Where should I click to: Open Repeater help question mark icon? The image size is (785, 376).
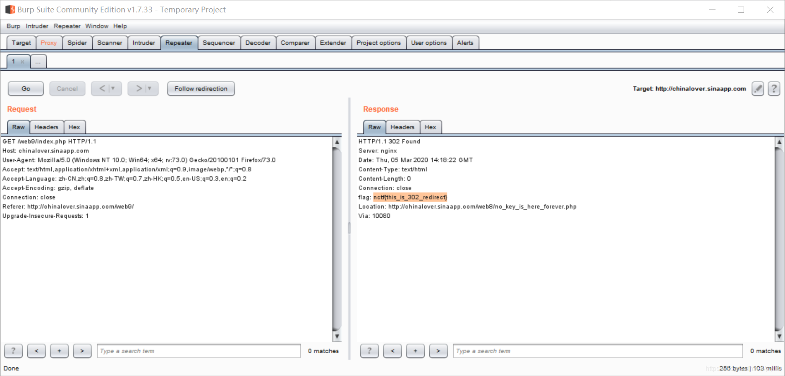(774, 88)
